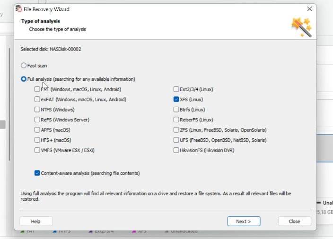Click the 'Type of analysis' heading
Screen dimensions: 333x239
(41, 21)
